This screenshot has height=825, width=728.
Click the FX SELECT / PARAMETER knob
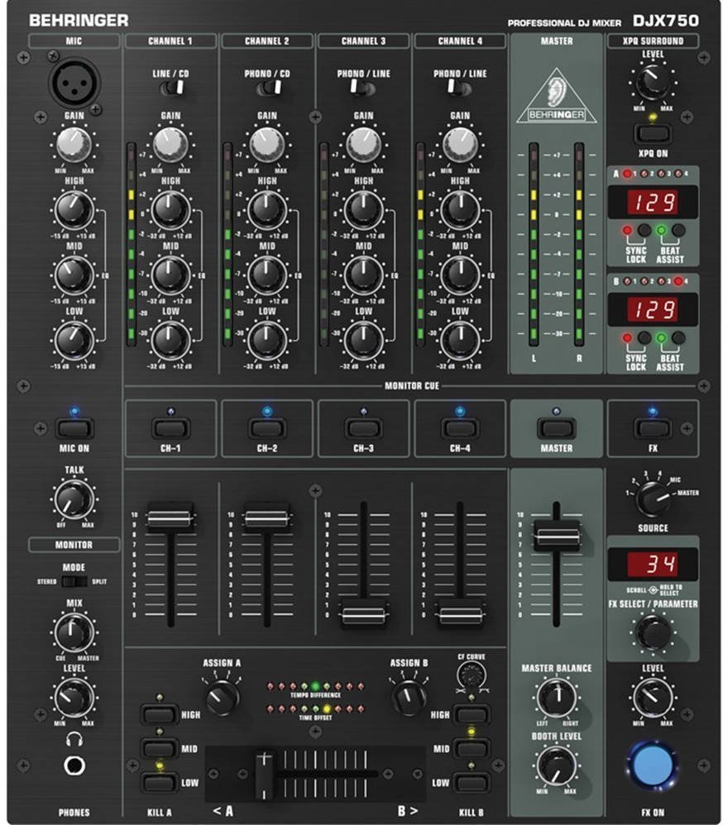coord(653,632)
